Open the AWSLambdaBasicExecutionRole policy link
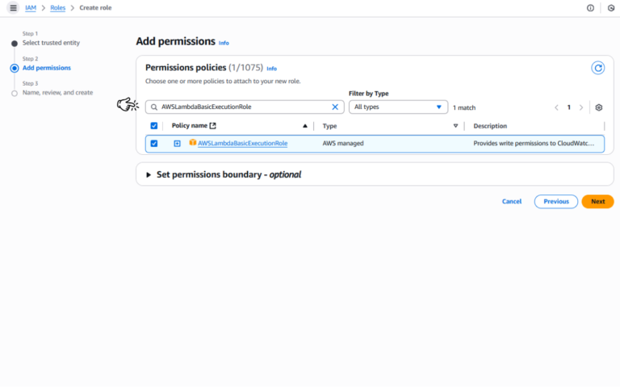The width and height of the screenshot is (620, 390). [242, 144]
